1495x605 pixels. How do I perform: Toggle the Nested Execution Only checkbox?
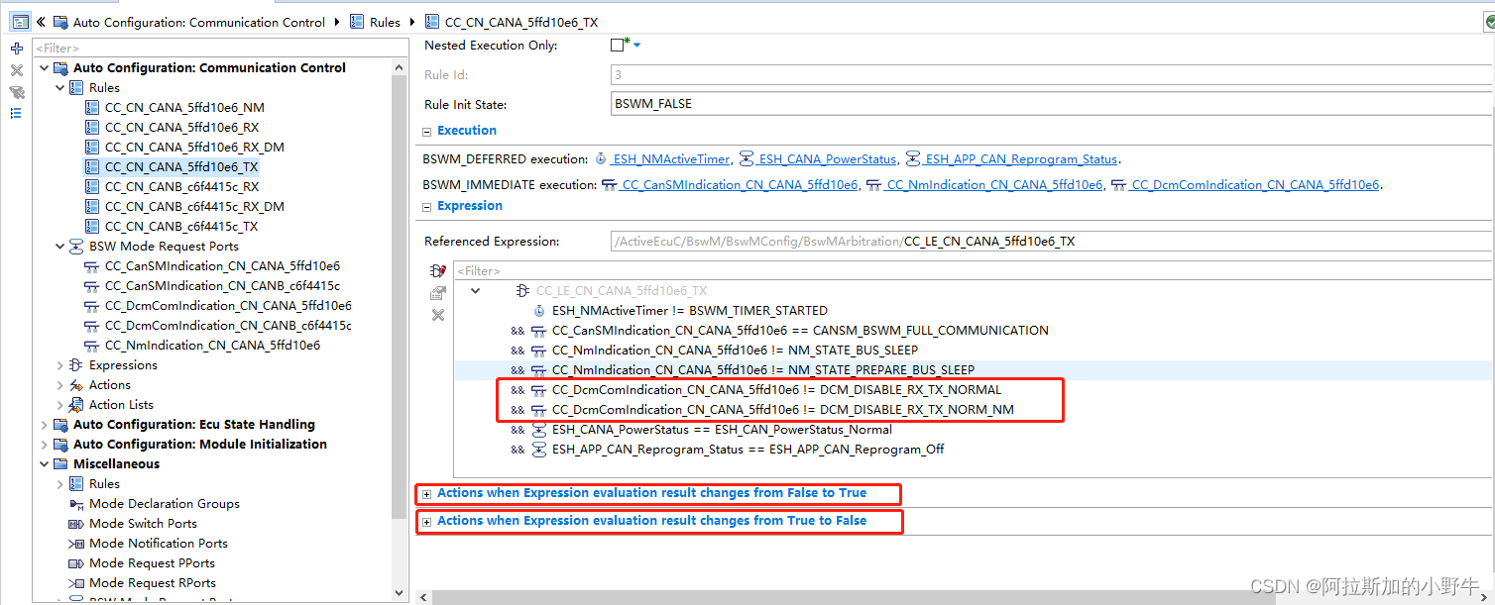coord(615,45)
